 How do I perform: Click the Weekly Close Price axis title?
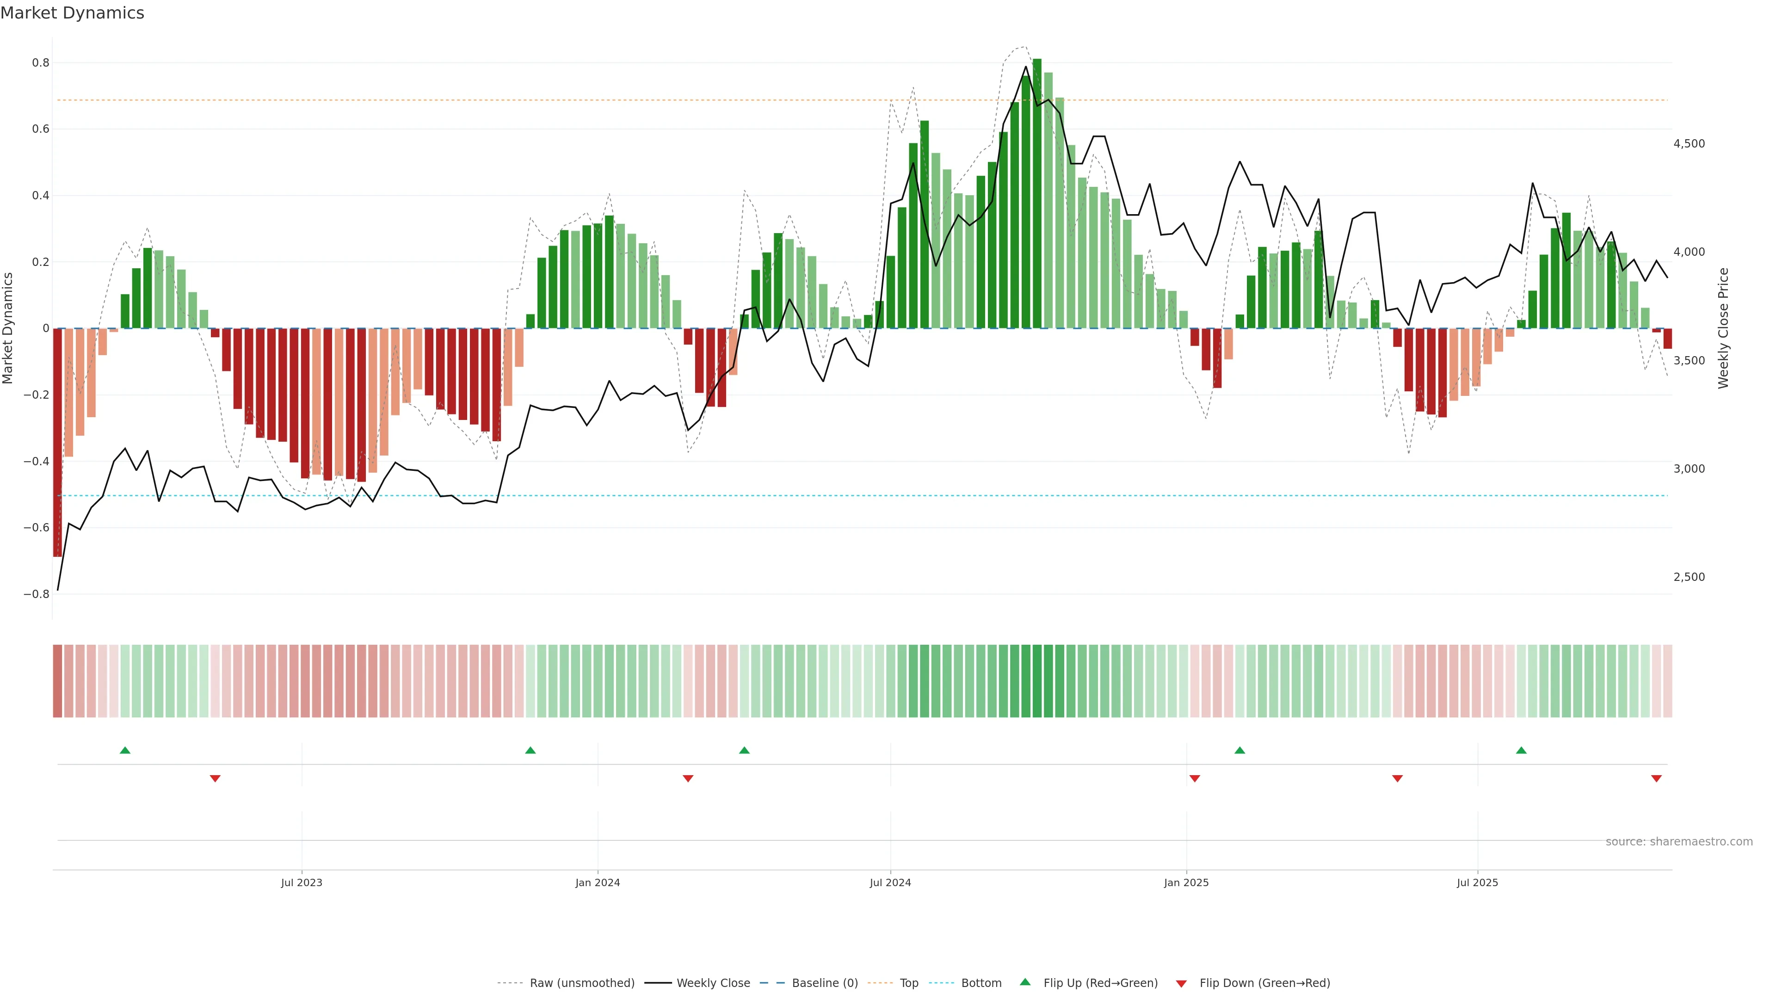(1724, 328)
